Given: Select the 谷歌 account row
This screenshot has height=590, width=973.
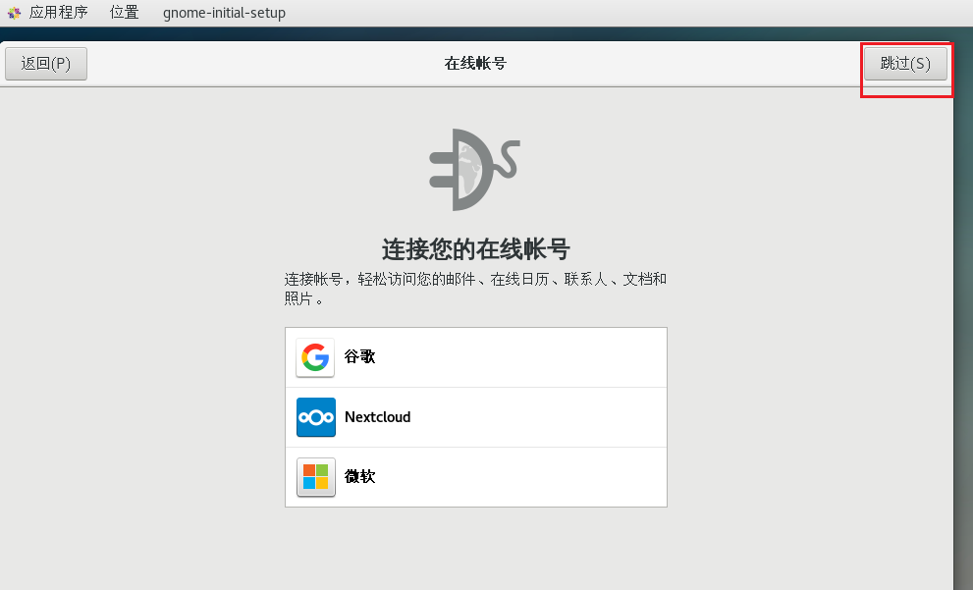Looking at the screenshot, I should [x=476, y=357].
